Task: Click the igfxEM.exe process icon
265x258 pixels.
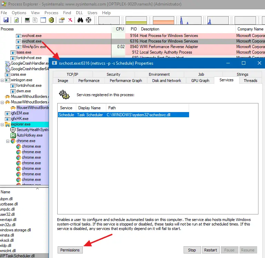Action: coord(8,113)
